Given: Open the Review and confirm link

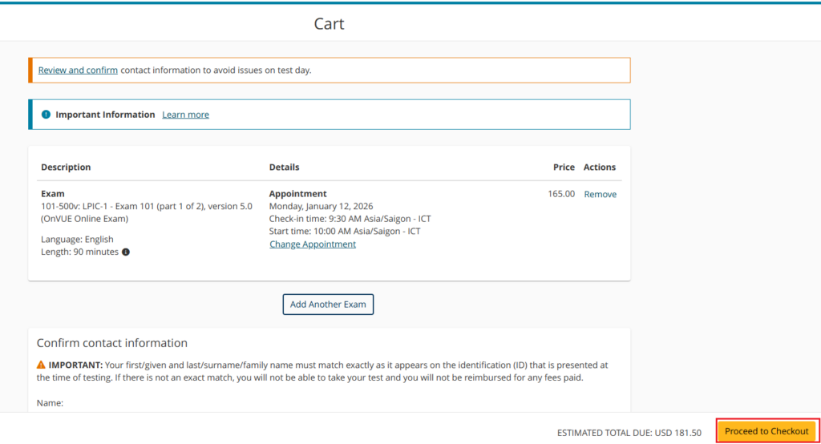Looking at the screenshot, I should [x=78, y=71].
